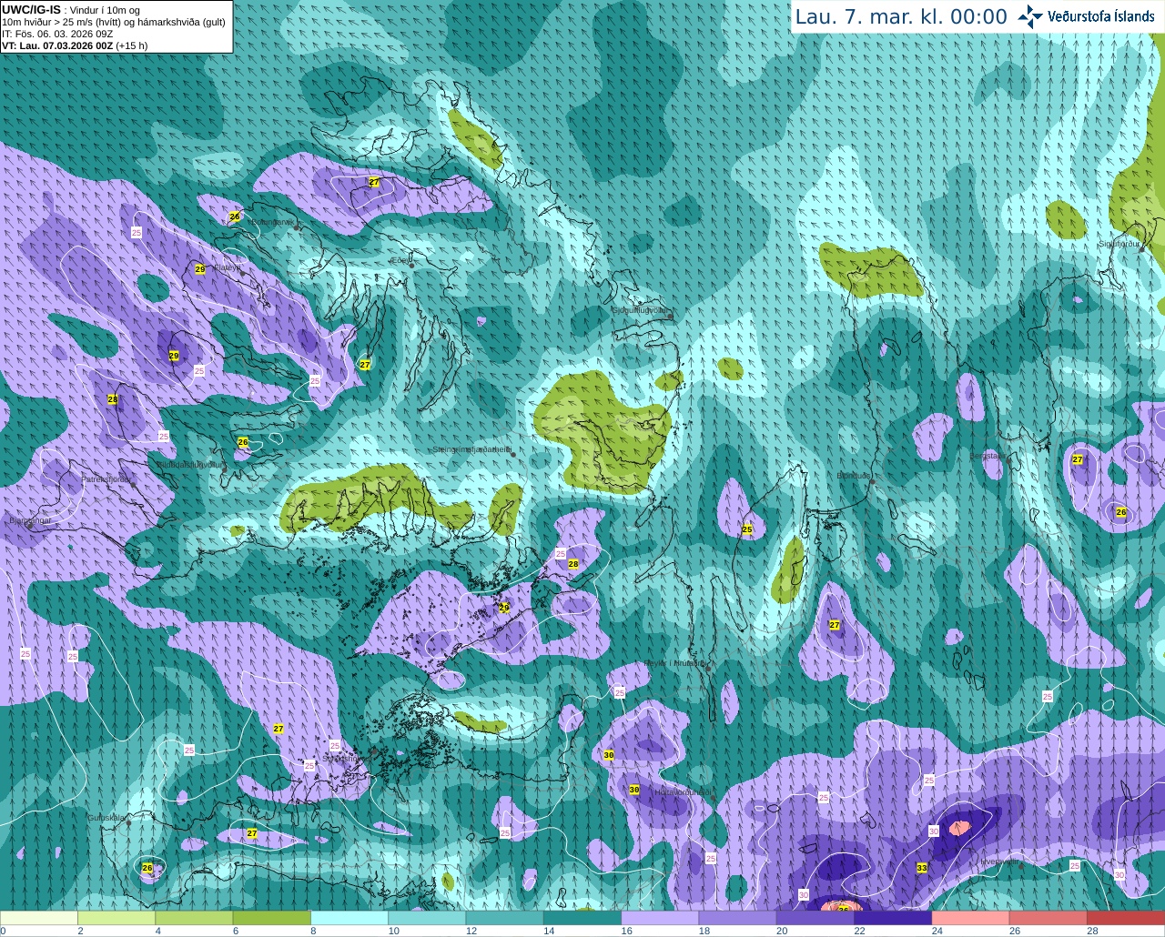Click the 'Lau. 7. mar. kl. 00:00' timestamp
Image resolution: width=1165 pixels, height=937 pixels.
901,17
